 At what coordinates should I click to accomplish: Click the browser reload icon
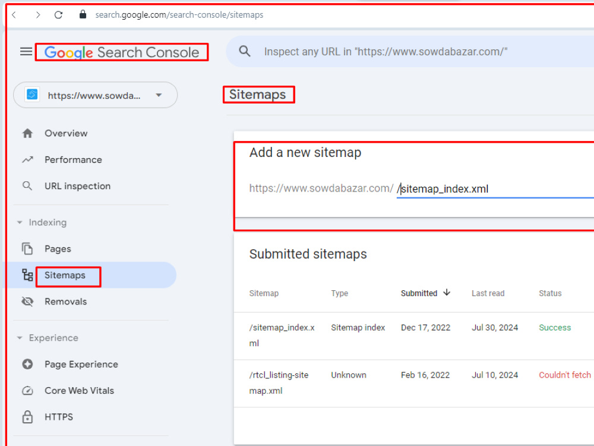pos(58,15)
